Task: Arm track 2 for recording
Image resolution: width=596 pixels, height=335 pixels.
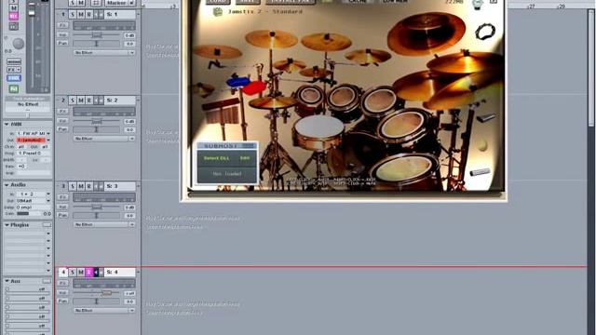Action: (89, 100)
